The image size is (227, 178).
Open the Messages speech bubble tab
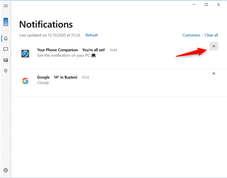click(6, 49)
